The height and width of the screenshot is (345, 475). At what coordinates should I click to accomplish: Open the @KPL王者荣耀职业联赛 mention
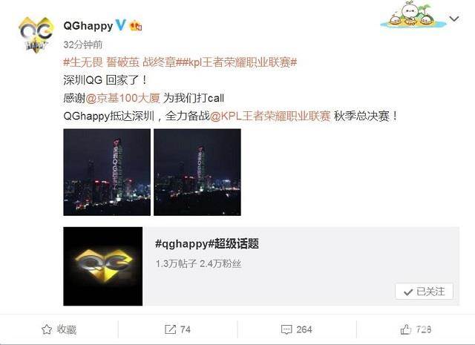[270, 116]
